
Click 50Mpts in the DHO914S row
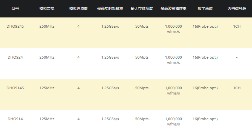[142, 88]
